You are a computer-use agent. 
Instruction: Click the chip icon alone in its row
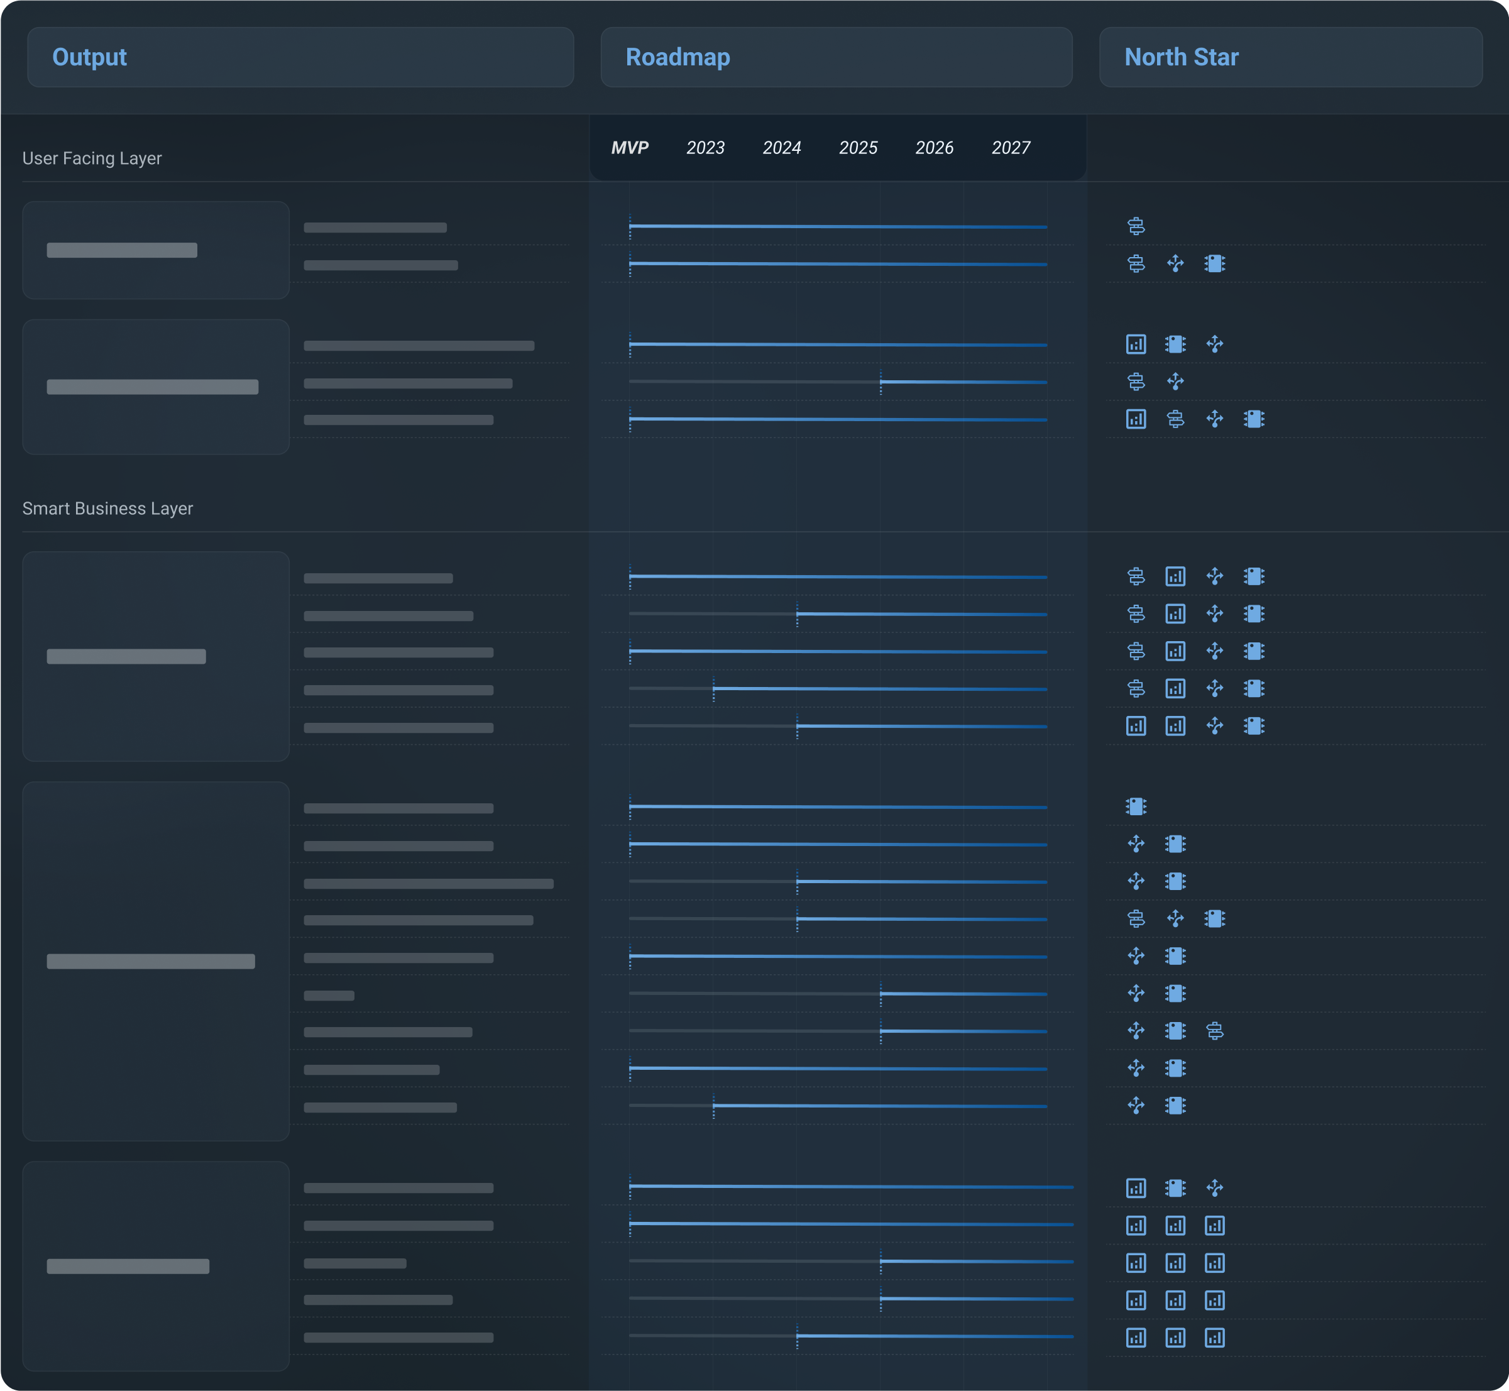1136,806
